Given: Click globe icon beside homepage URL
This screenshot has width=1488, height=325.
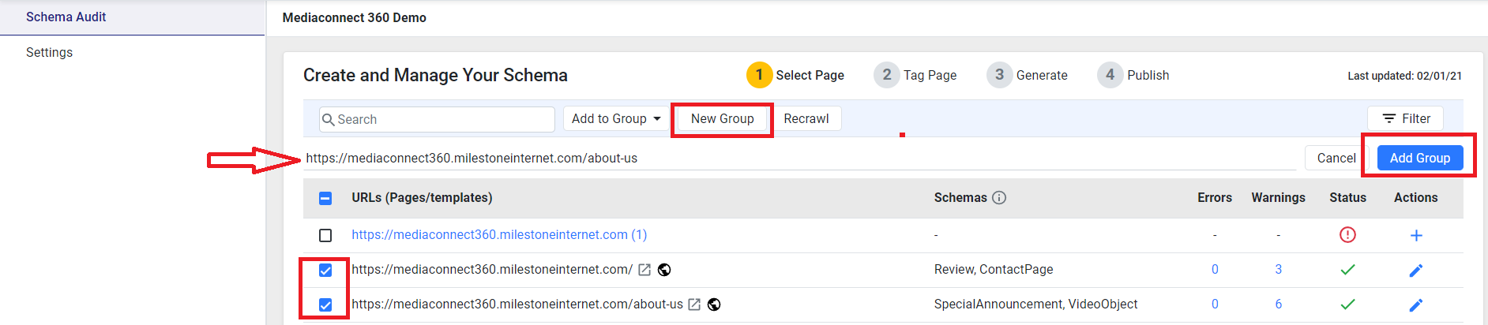Looking at the screenshot, I should (664, 270).
